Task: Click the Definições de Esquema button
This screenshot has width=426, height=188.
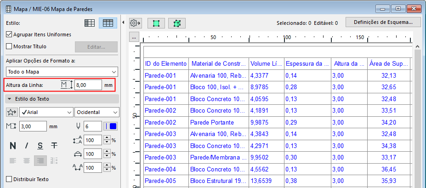Action: coord(383,22)
